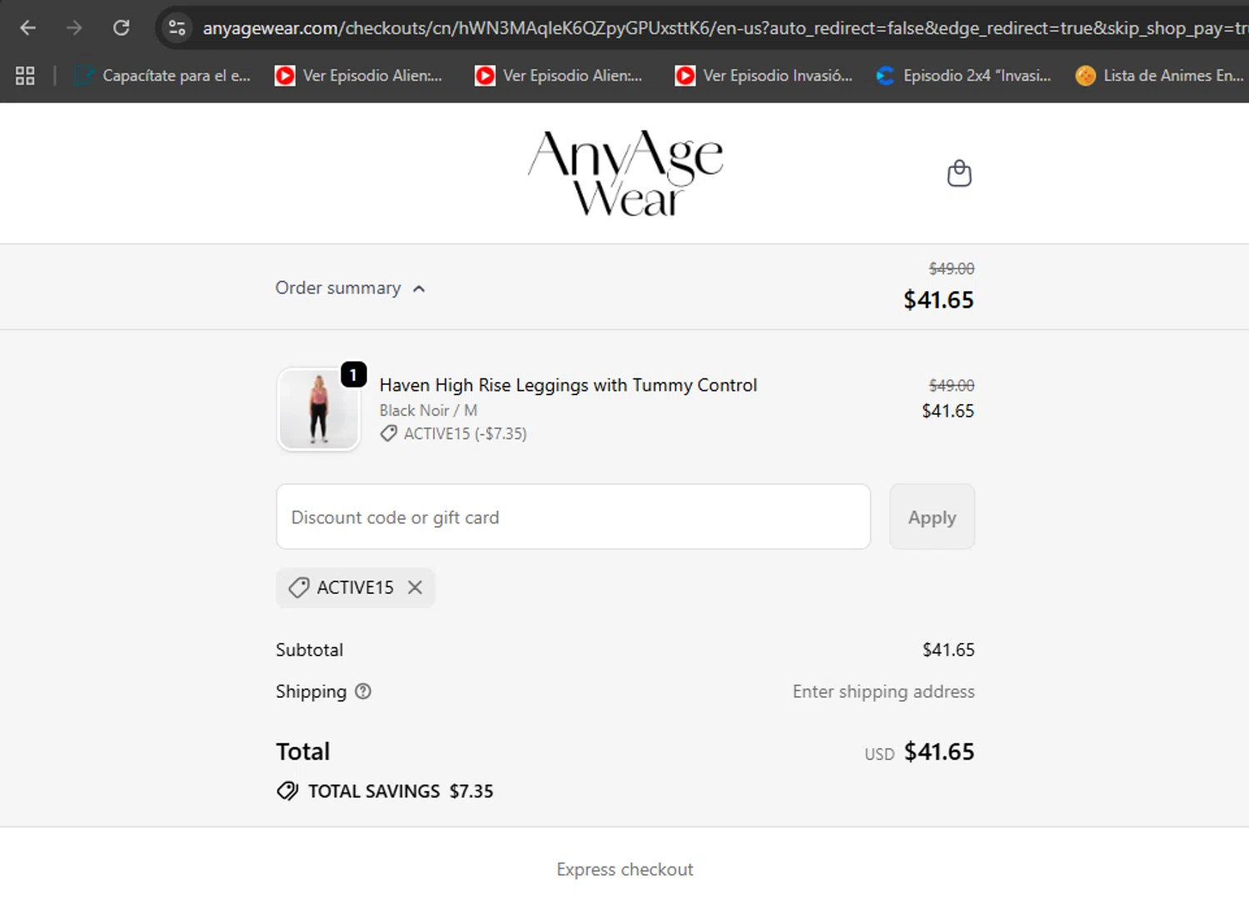Go back to the previous page

28,28
